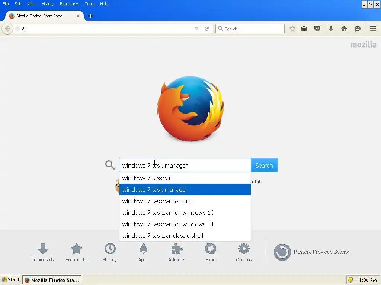Go to the Home page icon
Viewport: 381px width, 285px height.
point(344,29)
